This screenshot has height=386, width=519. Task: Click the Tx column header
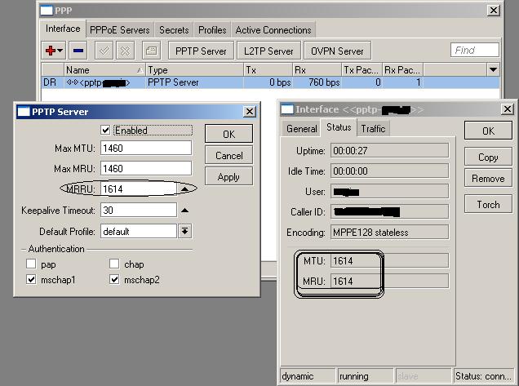point(268,70)
